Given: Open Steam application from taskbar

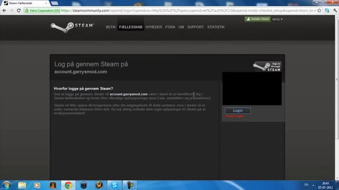Looking at the screenshot, I should 84,185.
